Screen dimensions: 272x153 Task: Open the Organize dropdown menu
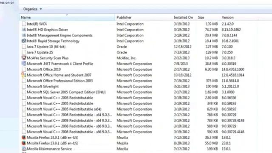32,9
